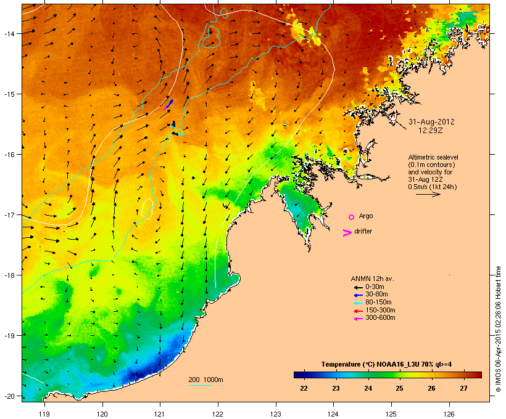Click longitude axis label 121
Viewport: 506px width, 419px height.
(x=160, y=414)
